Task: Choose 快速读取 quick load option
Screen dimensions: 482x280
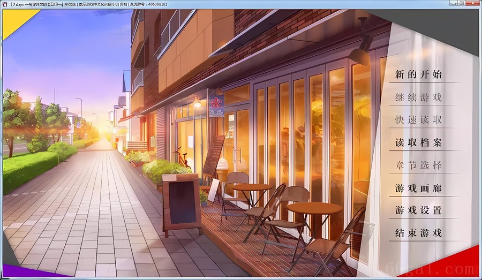Action: (x=418, y=120)
